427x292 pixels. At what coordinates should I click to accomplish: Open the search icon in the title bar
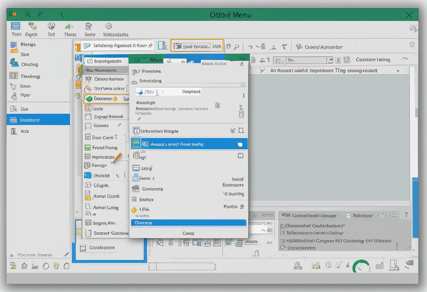[x=28, y=14]
